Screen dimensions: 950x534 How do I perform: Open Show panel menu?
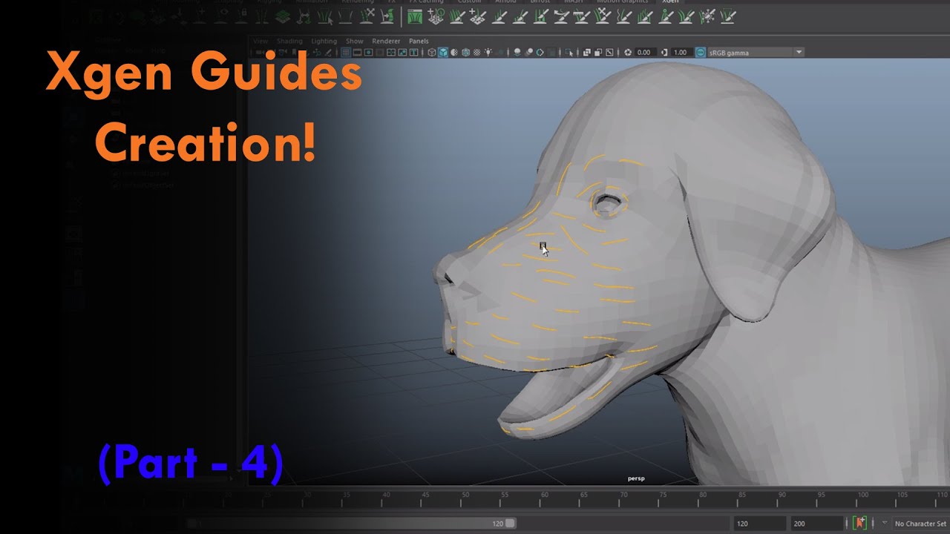(x=355, y=42)
